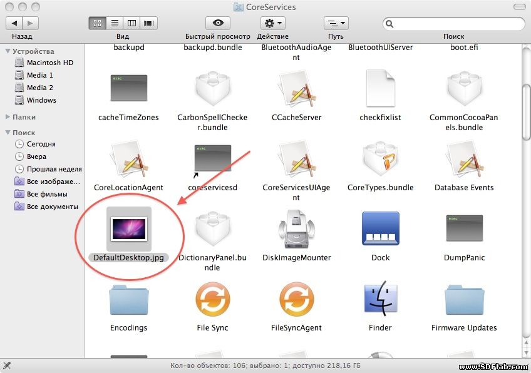Go back with the left arrow button
Image resolution: width=531 pixels, height=373 pixels.
(x=14, y=23)
